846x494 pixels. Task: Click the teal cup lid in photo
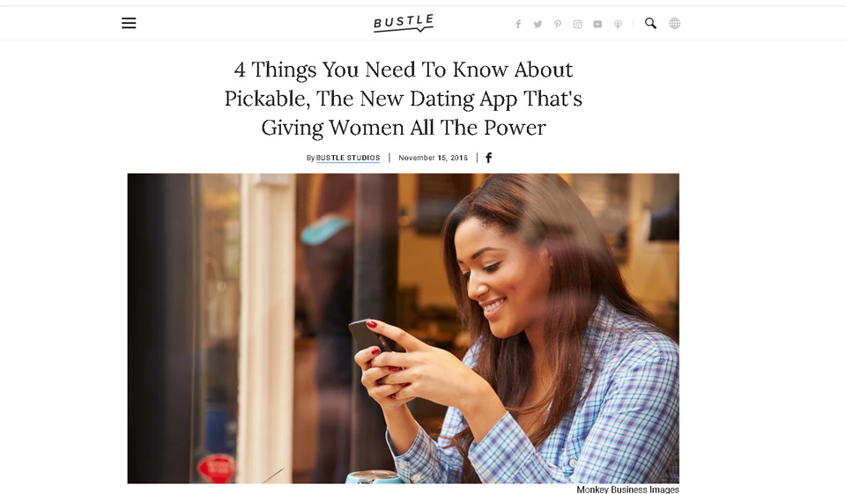click(x=374, y=476)
